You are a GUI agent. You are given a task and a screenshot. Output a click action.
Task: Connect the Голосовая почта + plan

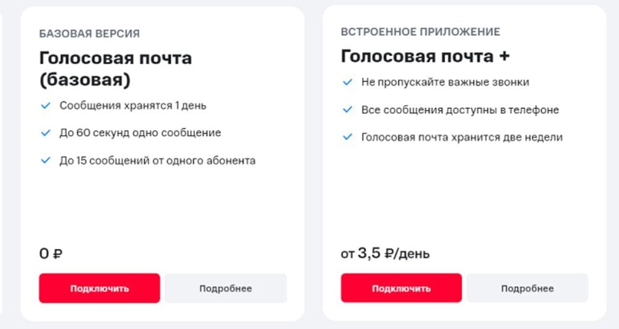402,288
